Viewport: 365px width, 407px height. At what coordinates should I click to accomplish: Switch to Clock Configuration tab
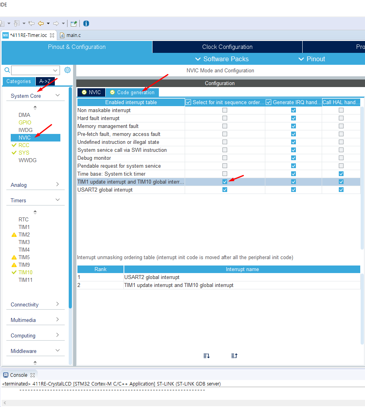227,47
